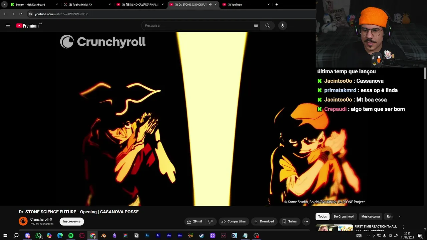Viewport: 427px width, 240px height.
Task: Open WhatsApp from the taskbar
Action: point(38,236)
